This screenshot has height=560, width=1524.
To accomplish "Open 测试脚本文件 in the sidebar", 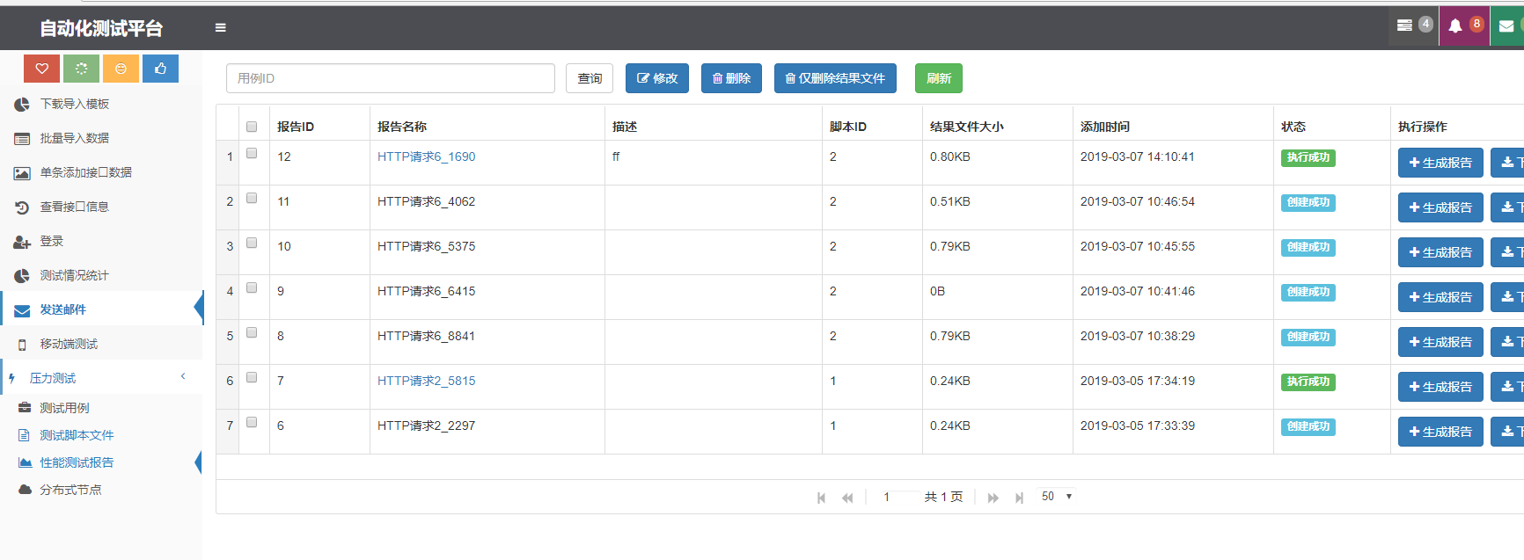I will click(77, 435).
